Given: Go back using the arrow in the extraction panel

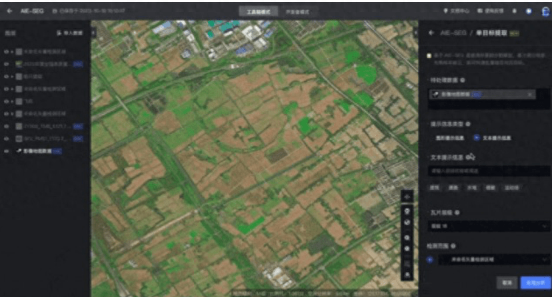Looking at the screenshot, I should tap(431, 32).
